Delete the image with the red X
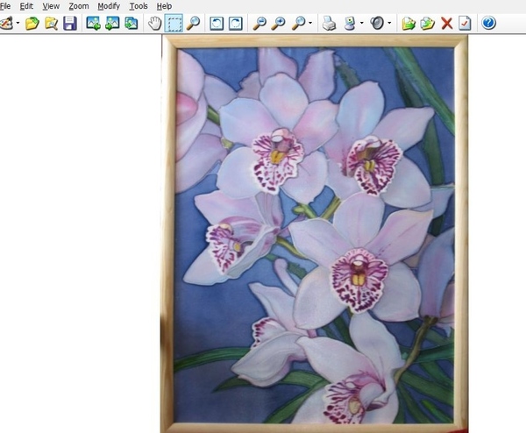Viewport: 526px width, 433px height. tap(446, 23)
